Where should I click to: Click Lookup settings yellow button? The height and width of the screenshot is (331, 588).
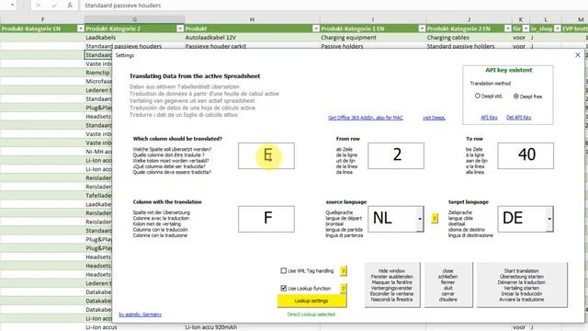311,301
